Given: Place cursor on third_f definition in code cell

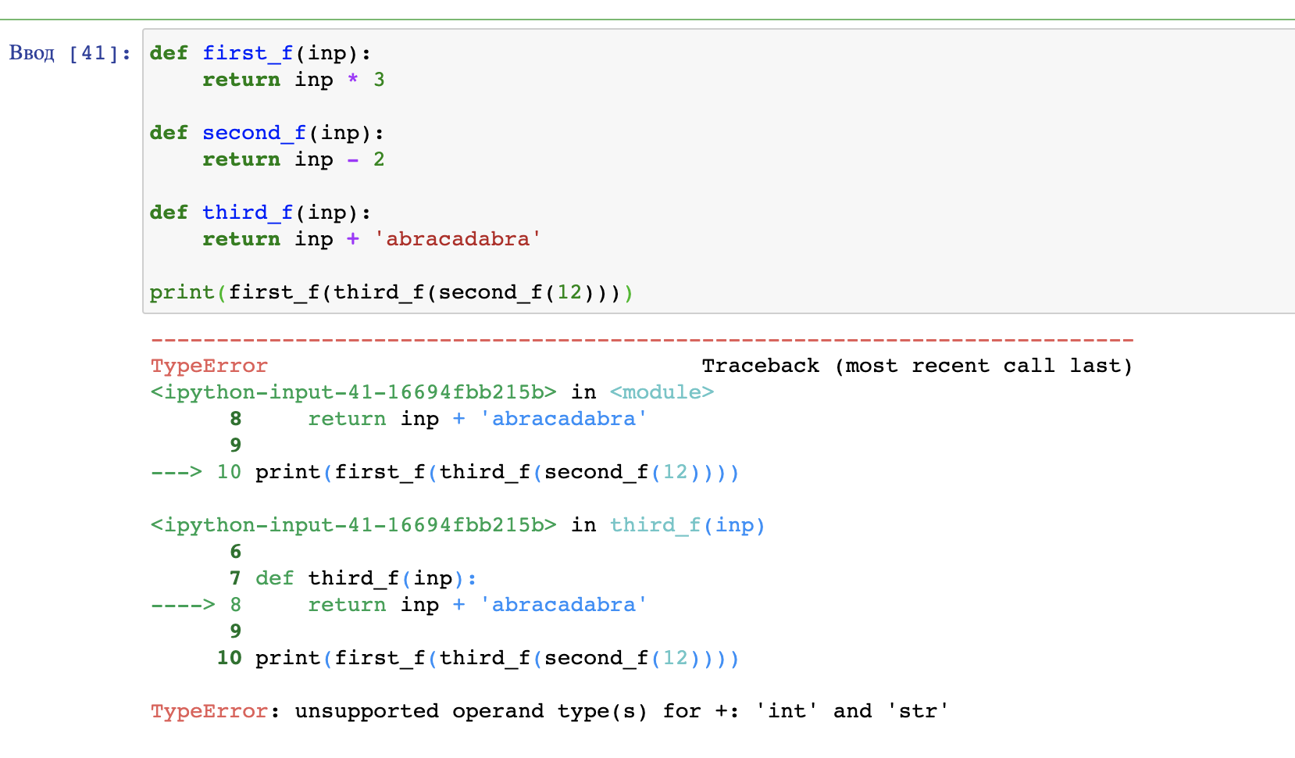Looking at the screenshot, I should click(x=248, y=213).
